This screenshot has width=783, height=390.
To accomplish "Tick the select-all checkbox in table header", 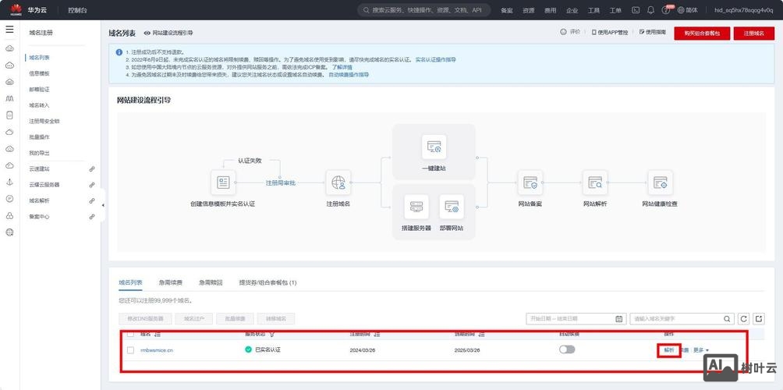I will pos(130,334).
